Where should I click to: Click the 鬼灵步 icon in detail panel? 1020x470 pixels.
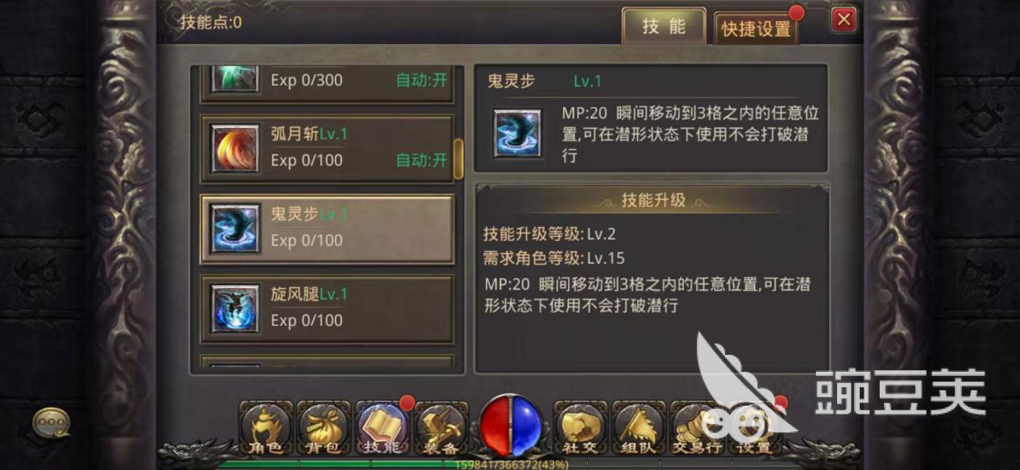pyautogui.click(x=517, y=133)
